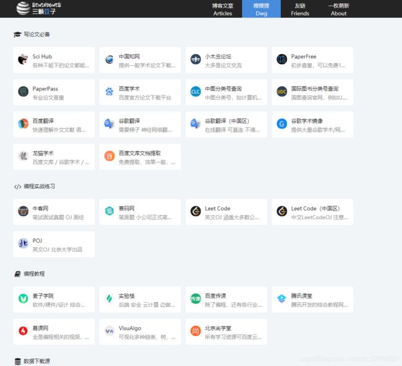The width and height of the screenshot is (402, 366).
Task: Click the 专业论文查重 description text
Action: [x=48, y=97]
